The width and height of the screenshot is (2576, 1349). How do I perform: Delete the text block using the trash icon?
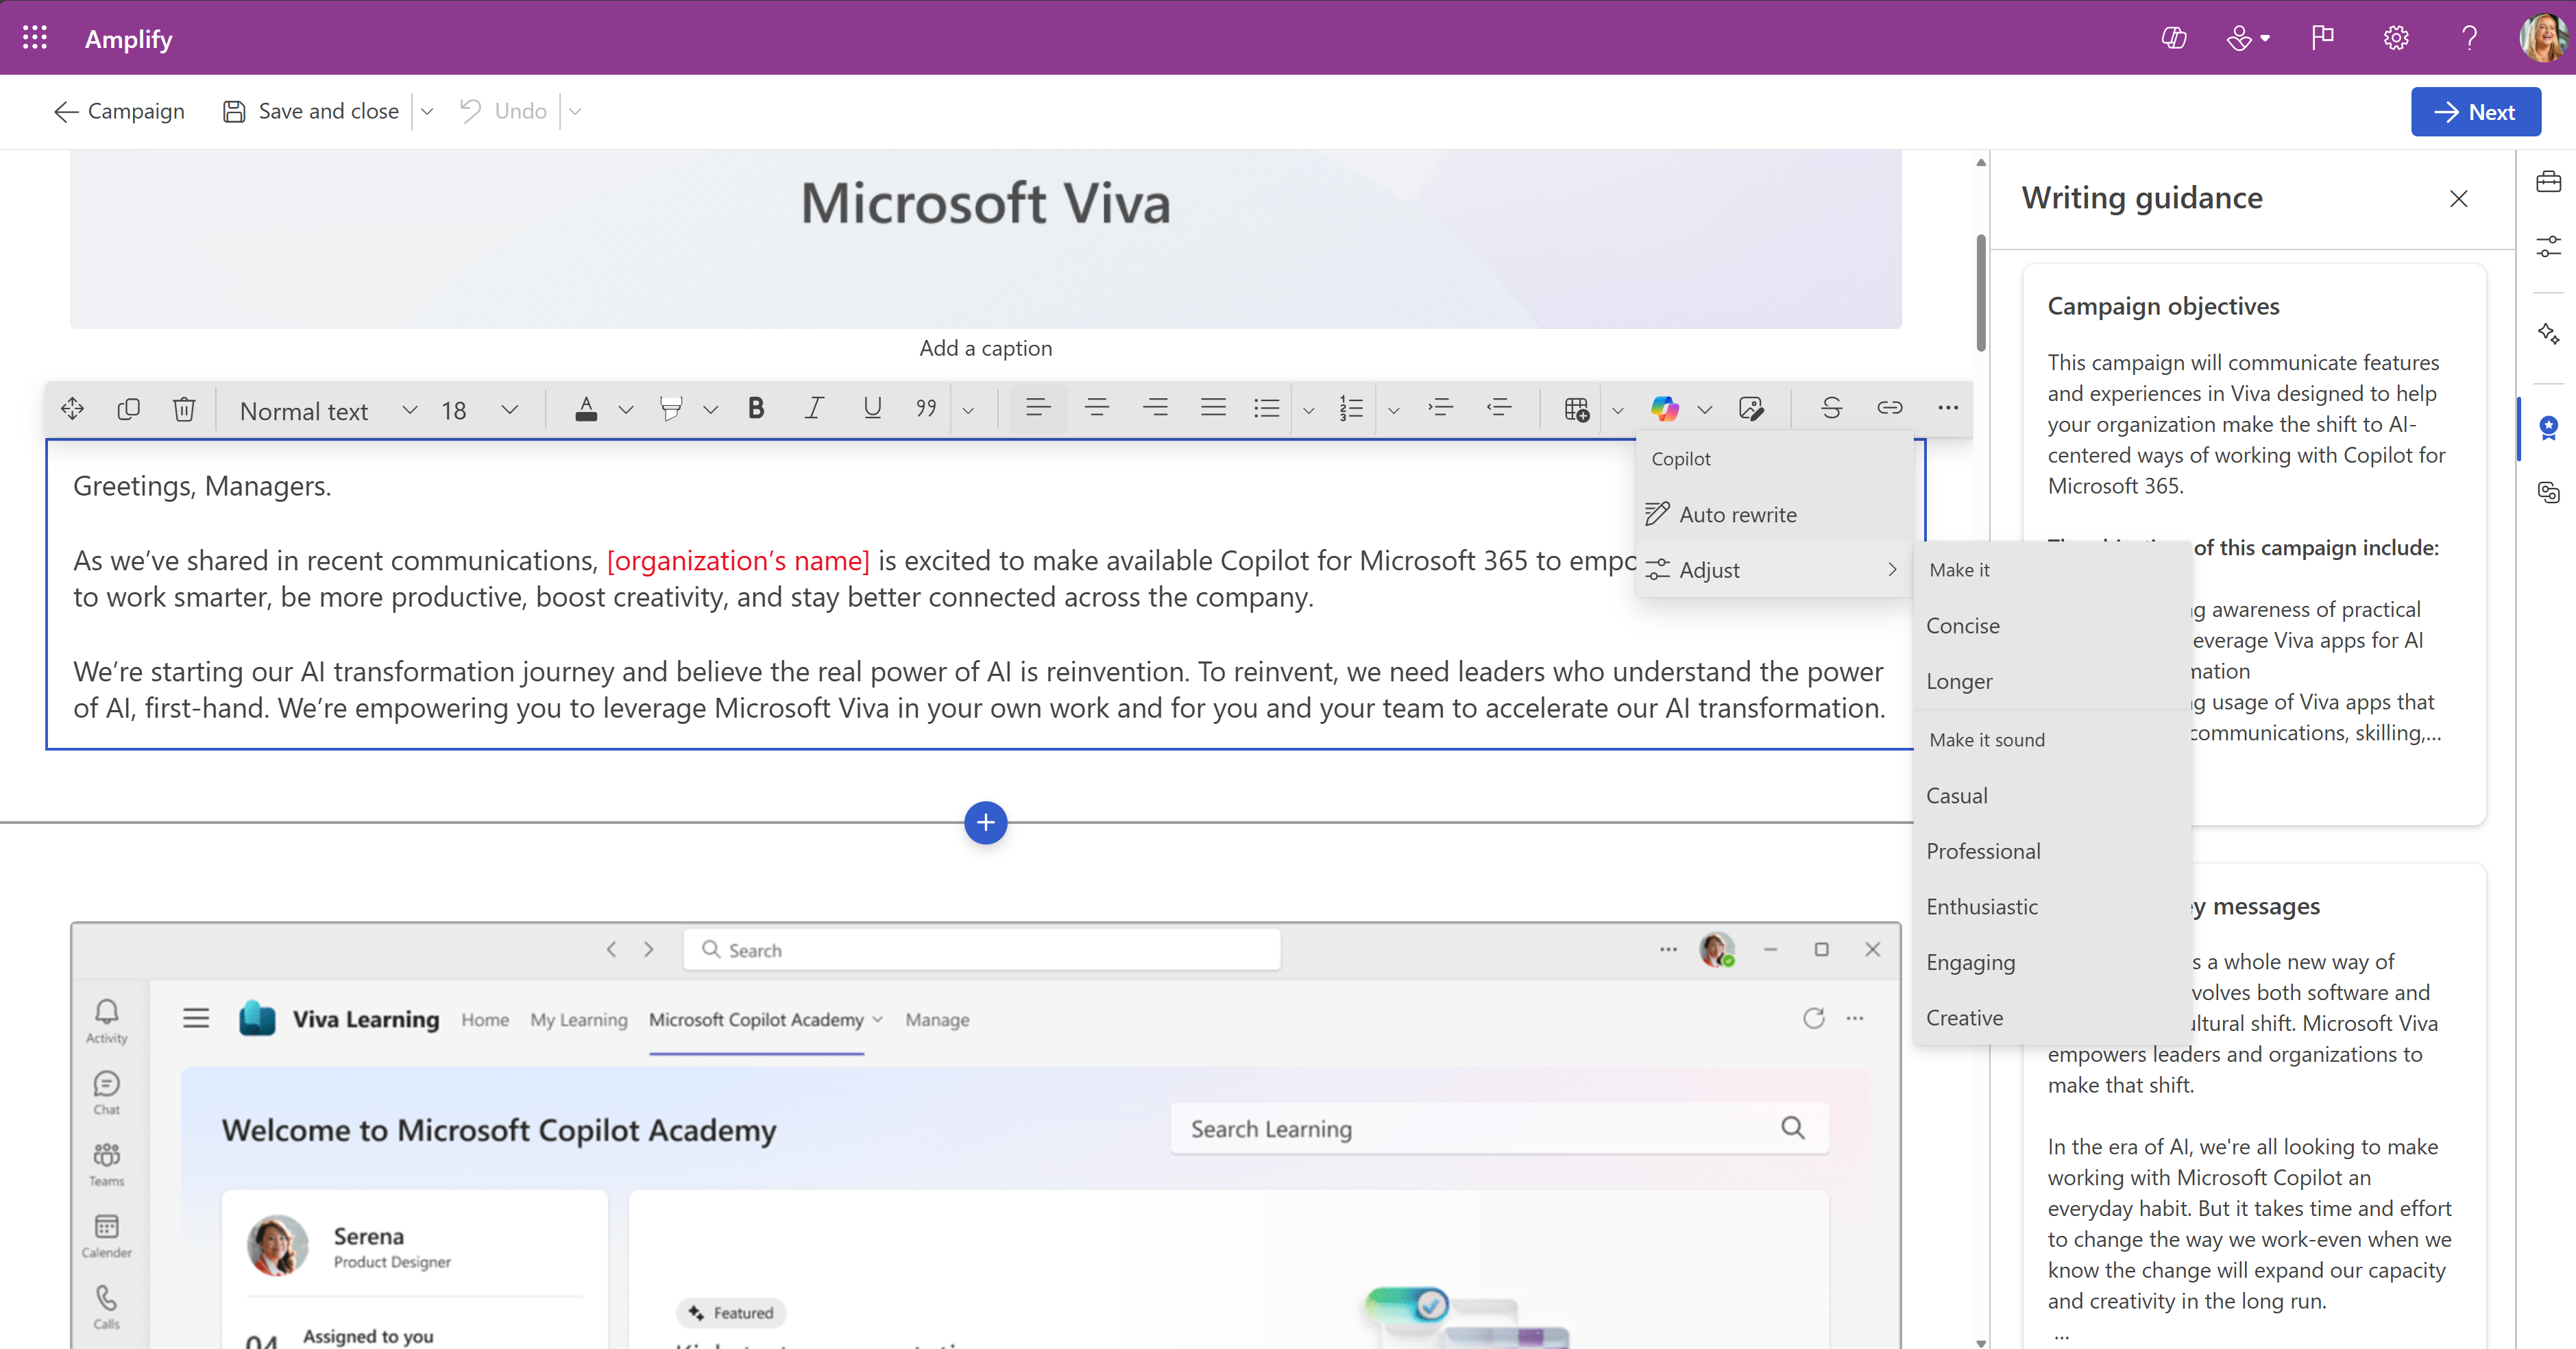click(184, 409)
